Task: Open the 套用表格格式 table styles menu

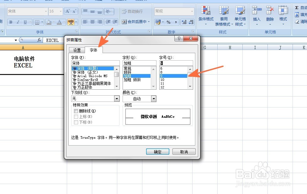Action: [224, 16]
